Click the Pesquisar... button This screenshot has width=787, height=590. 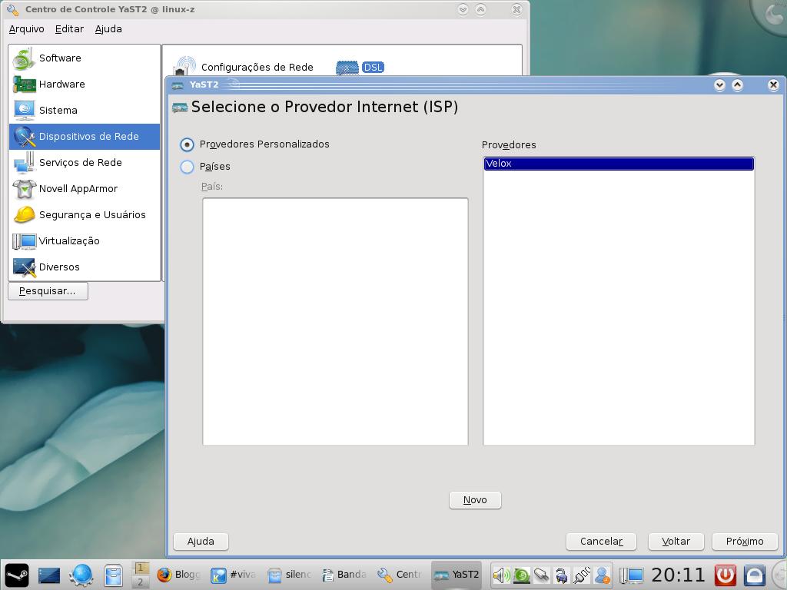tap(48, 291)
